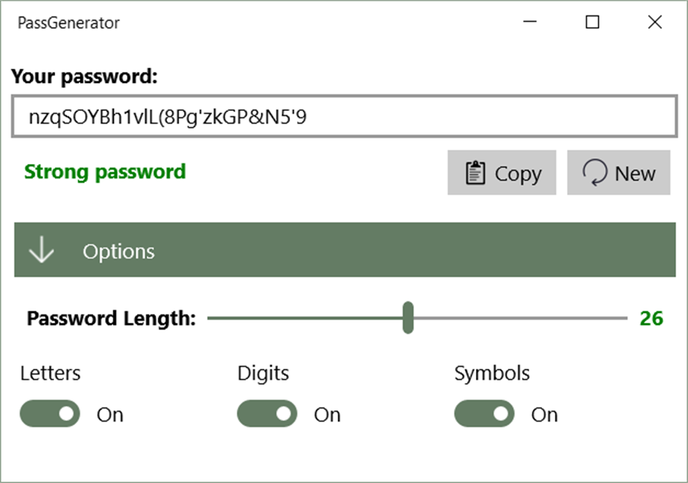688x483 pixels.
Task: Switch off the Symbols toggle
Action: point(484,414)
